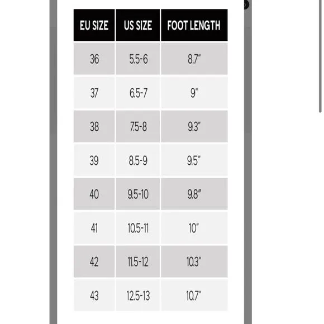
Task: Click the page vertical scrollbar thumb
Action: coord(320,56)
